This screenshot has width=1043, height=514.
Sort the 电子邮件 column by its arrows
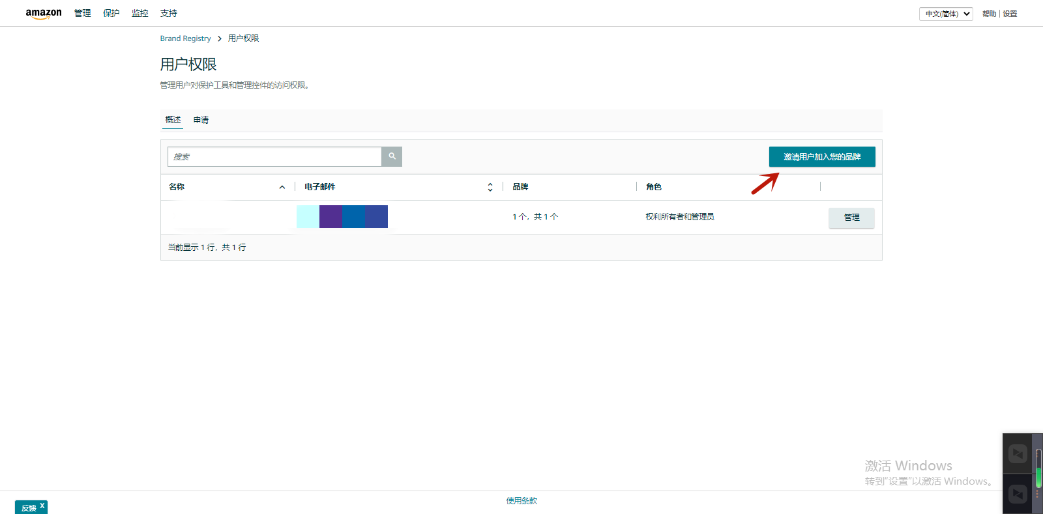pos(490,187)
